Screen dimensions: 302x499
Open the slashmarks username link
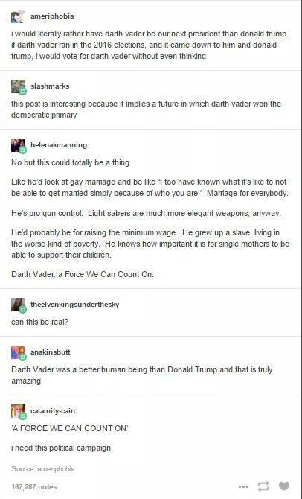pyautogui.click(x=50, y=86)
